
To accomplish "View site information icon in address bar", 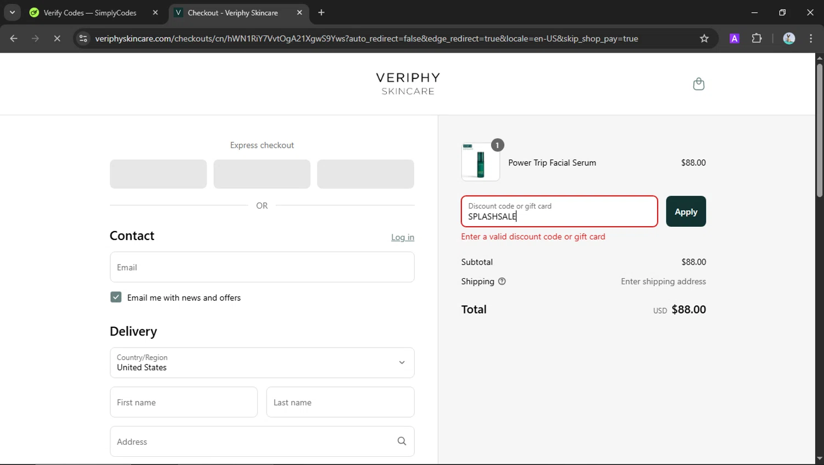I will coord(83,38).
